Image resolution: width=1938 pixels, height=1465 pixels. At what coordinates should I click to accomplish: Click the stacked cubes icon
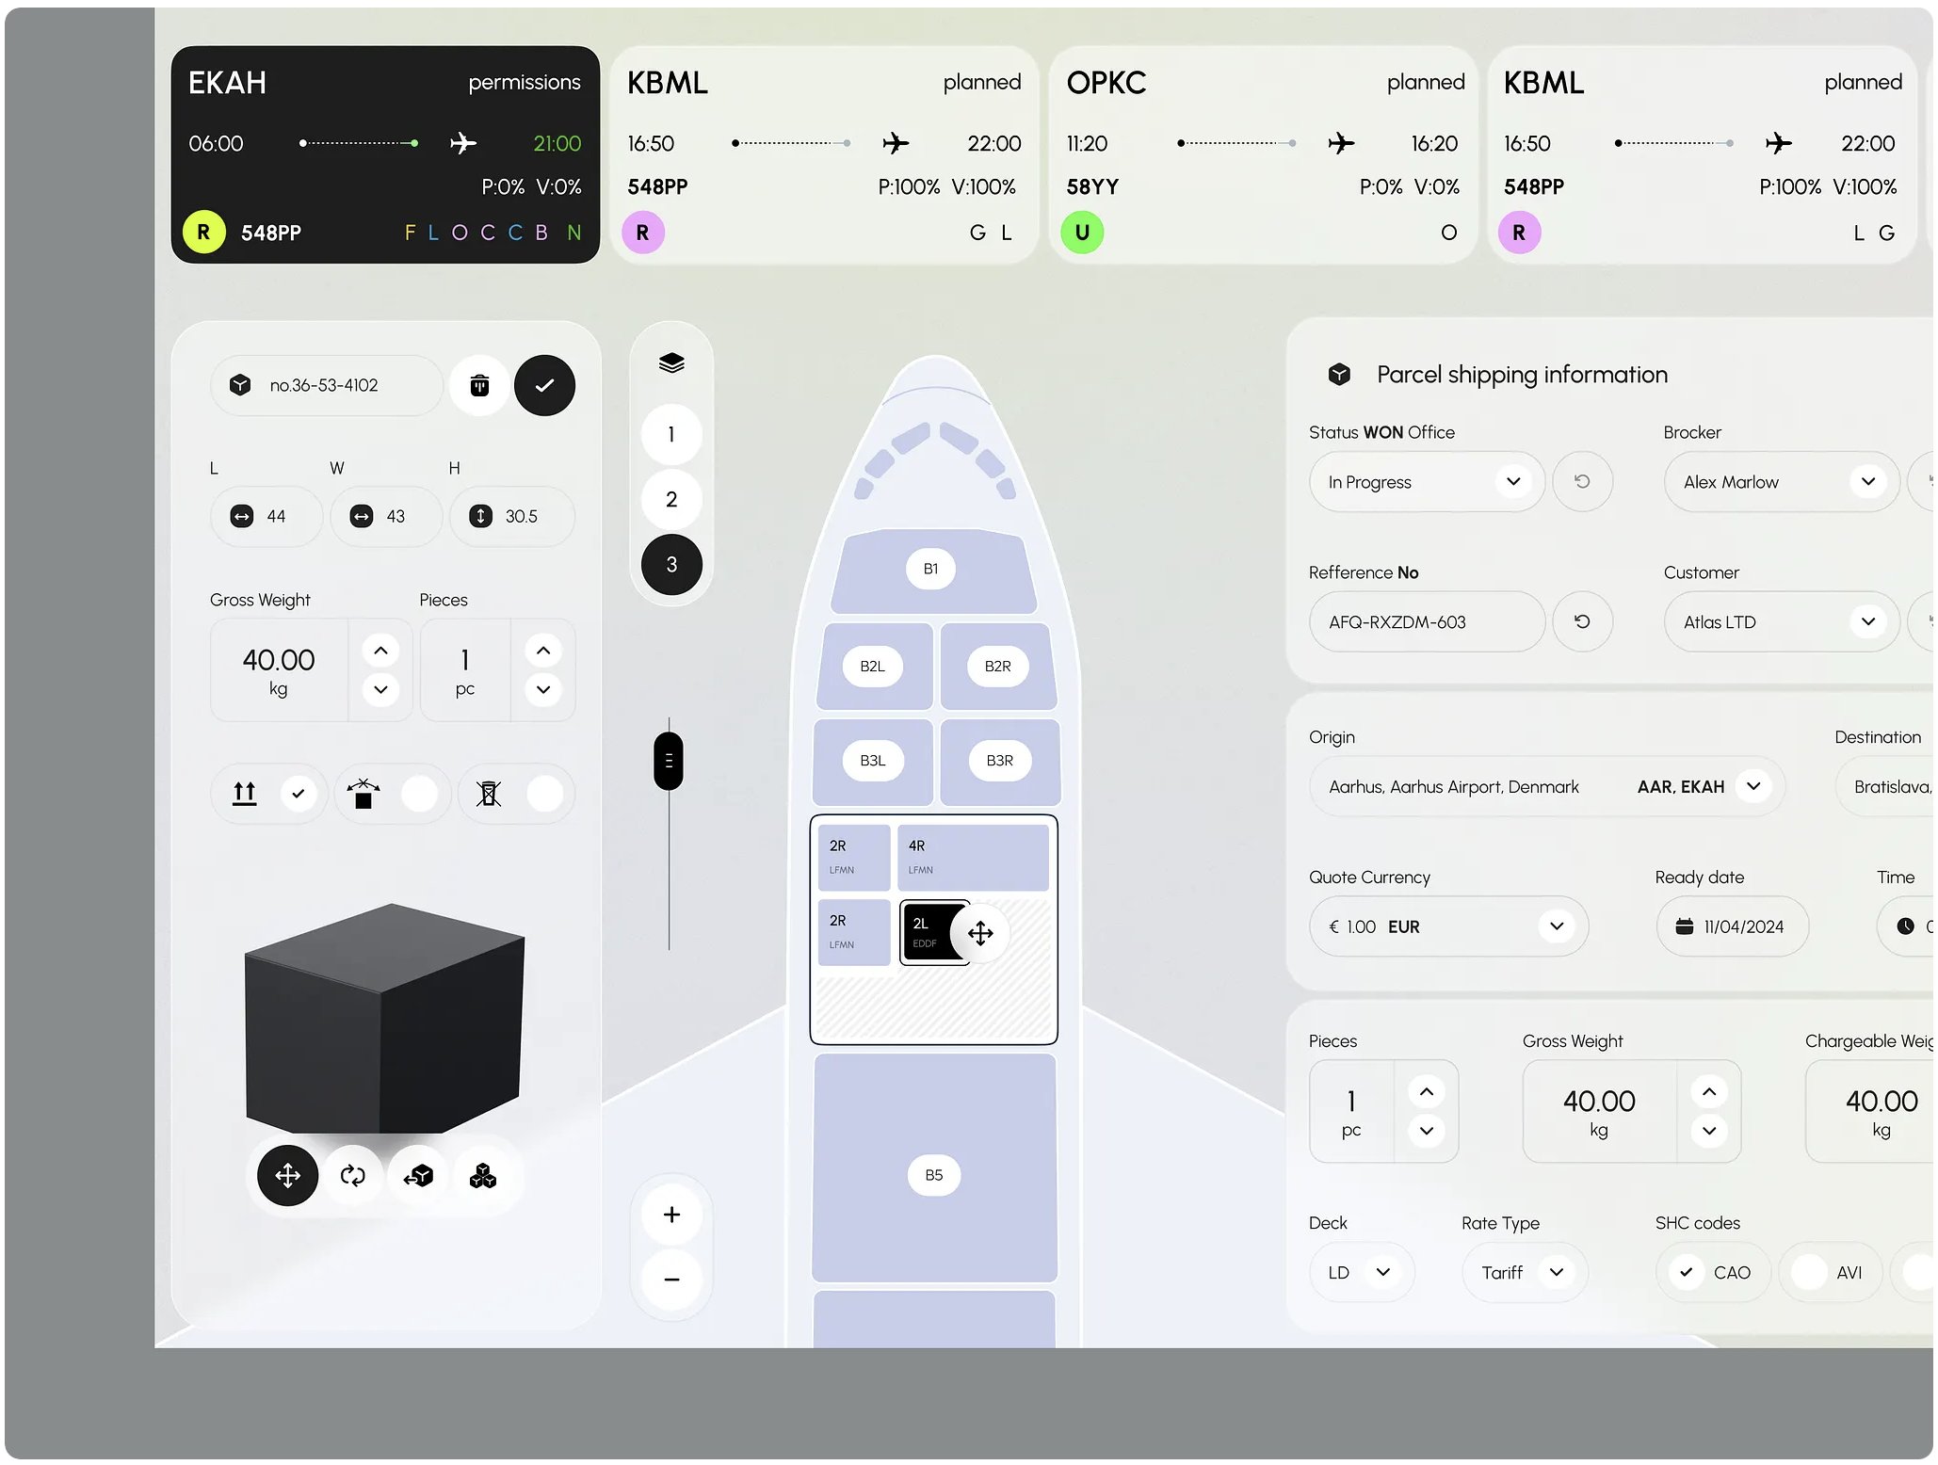483,1175
